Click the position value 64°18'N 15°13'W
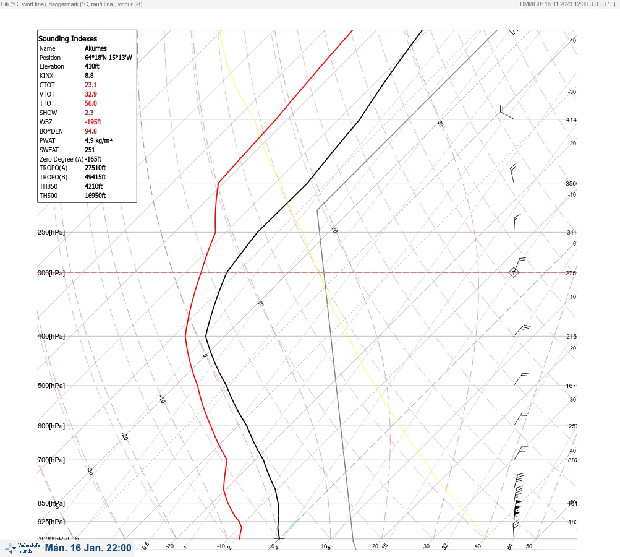 click(108, 58)
